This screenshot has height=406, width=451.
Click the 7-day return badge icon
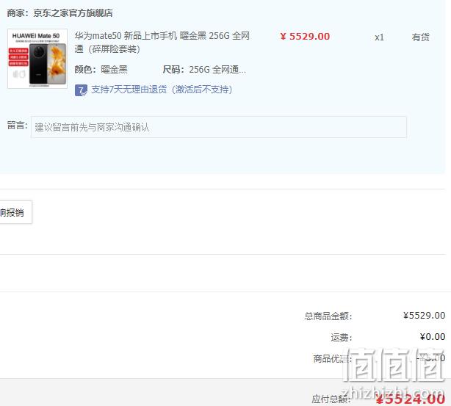click(81, 90)
